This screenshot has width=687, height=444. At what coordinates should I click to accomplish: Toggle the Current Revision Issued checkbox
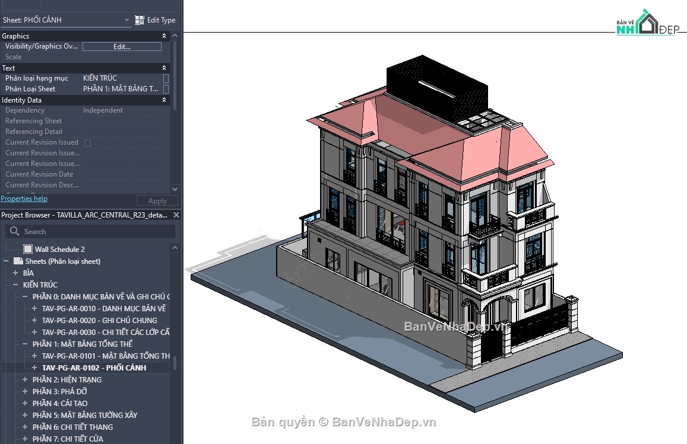pyautogui.click(x=88, y=143)
